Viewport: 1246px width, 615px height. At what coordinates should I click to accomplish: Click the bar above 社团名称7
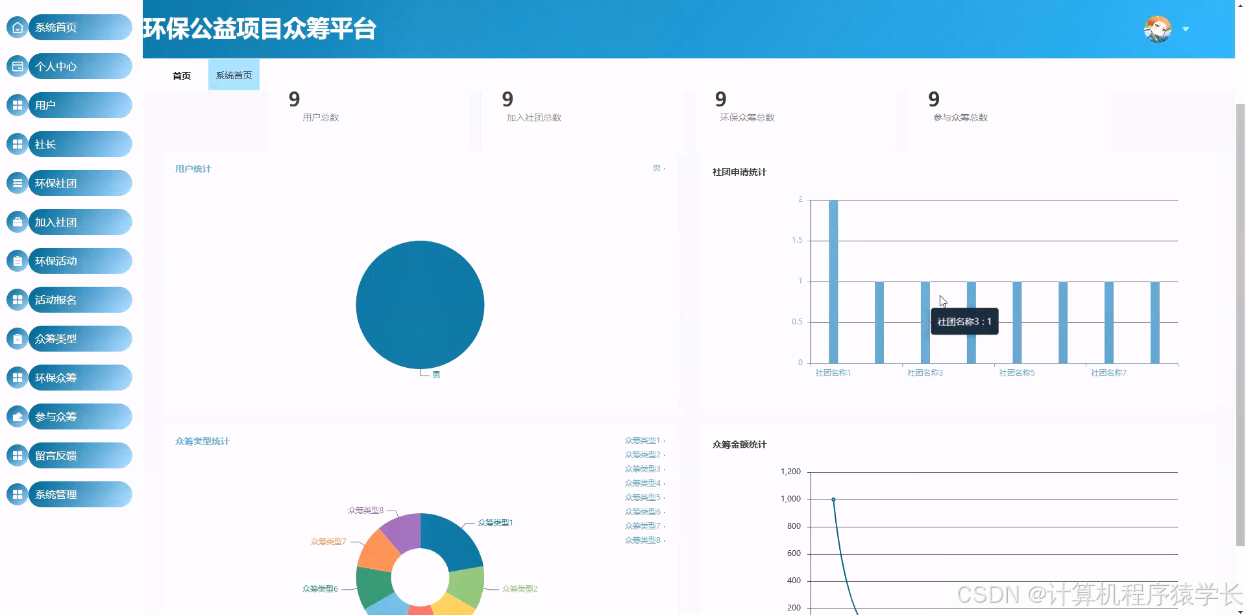[1109, 322]
